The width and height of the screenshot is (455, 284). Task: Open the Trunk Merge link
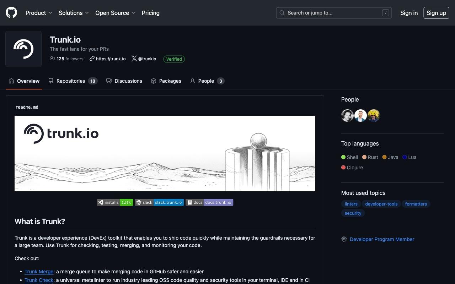(x=39, y=272)
